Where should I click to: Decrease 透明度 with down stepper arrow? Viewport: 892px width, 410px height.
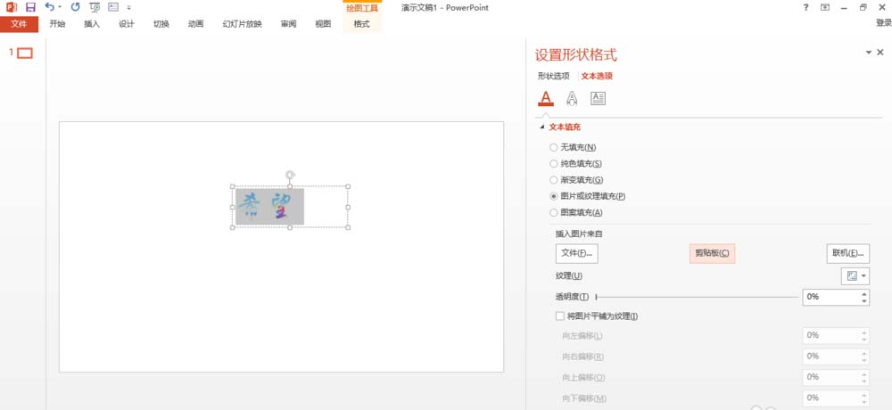864,301
